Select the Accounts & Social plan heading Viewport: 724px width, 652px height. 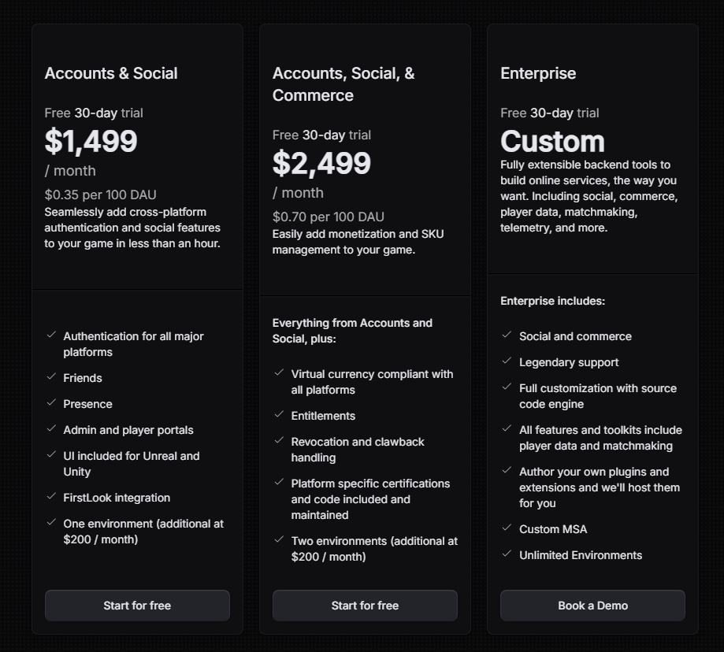coord(110,72)
